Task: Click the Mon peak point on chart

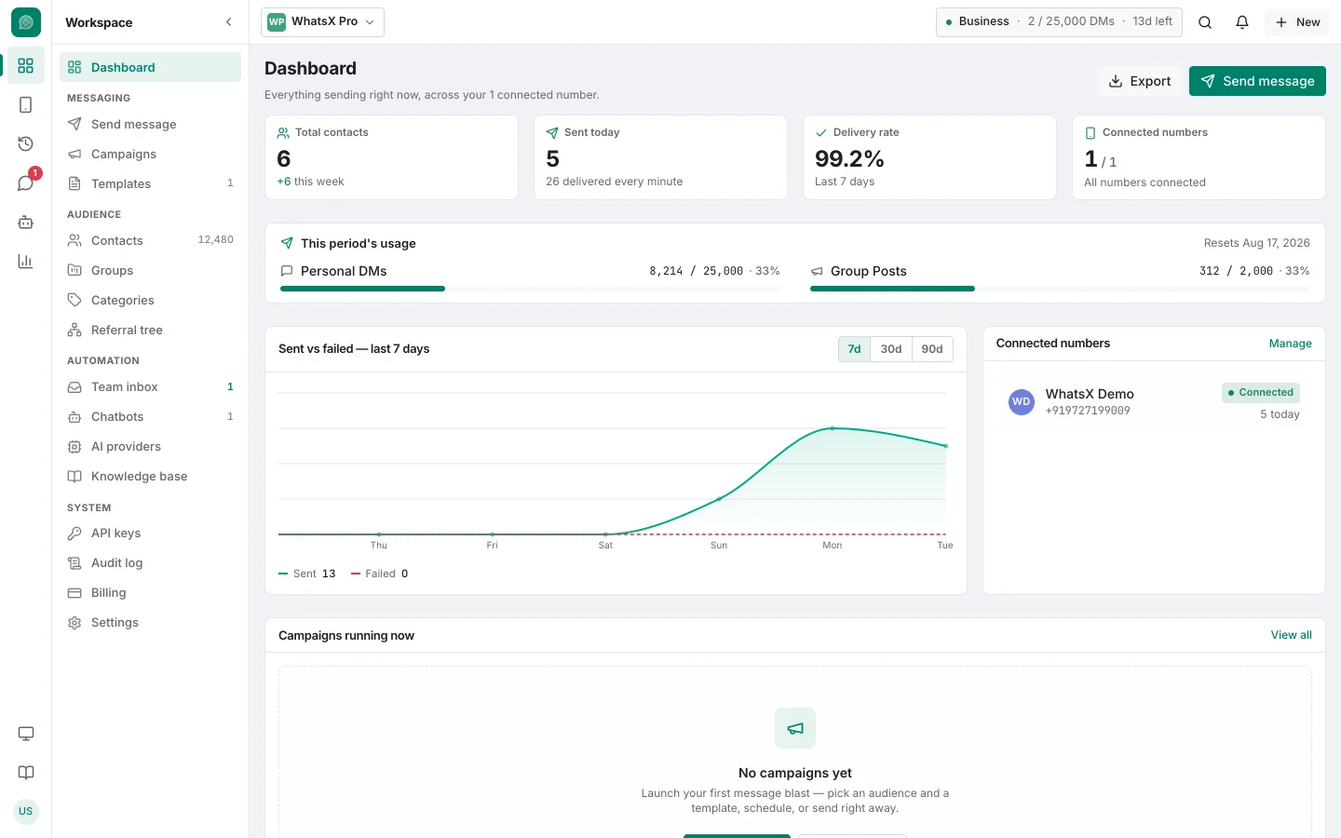Action: [x=833, y=428]
